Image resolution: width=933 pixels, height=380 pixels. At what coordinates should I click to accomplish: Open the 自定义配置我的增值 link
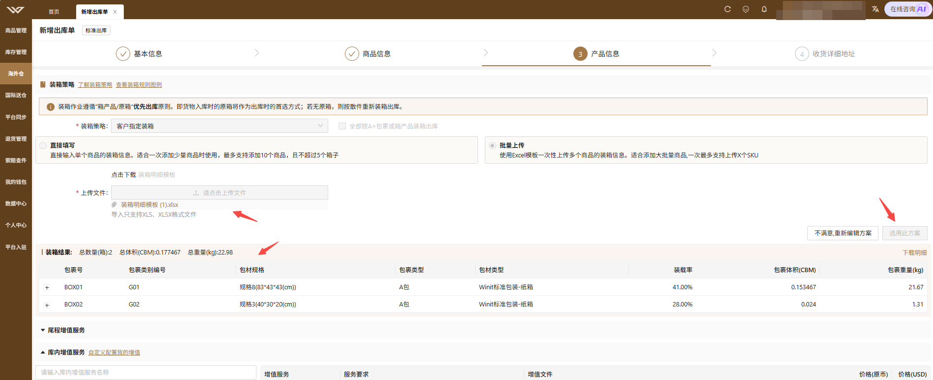(114, 353)
